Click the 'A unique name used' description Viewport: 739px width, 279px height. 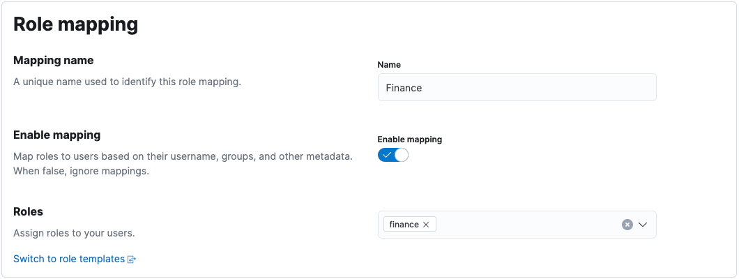[127, 82]
